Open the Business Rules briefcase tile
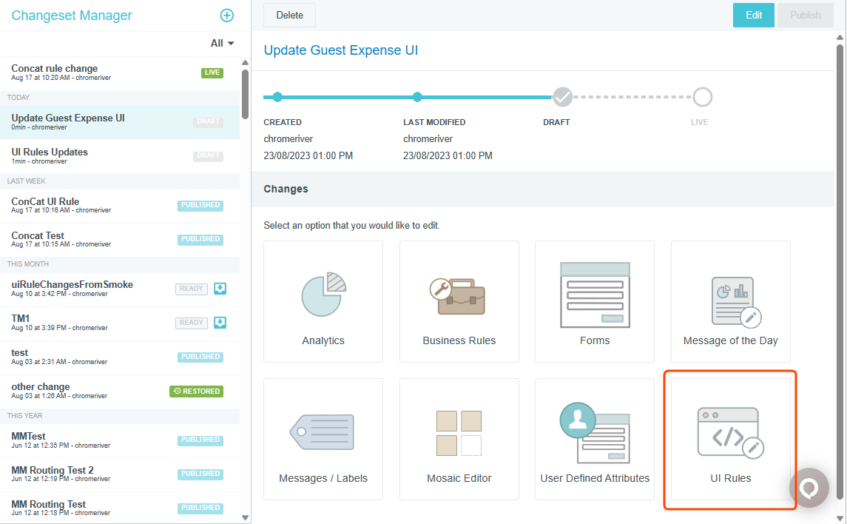Image resolution: width=847 pixels, height=524 pixels. click(x=459, y=301)
